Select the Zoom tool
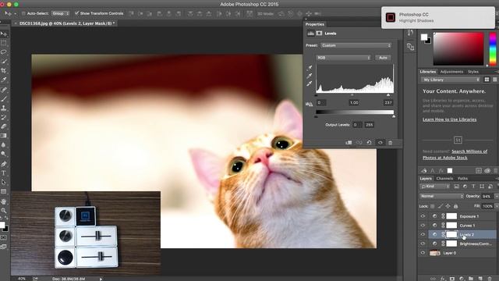Image resolution: width=499 pixels, height=281 pixels. pyautogui.click(x=4, y=211)
